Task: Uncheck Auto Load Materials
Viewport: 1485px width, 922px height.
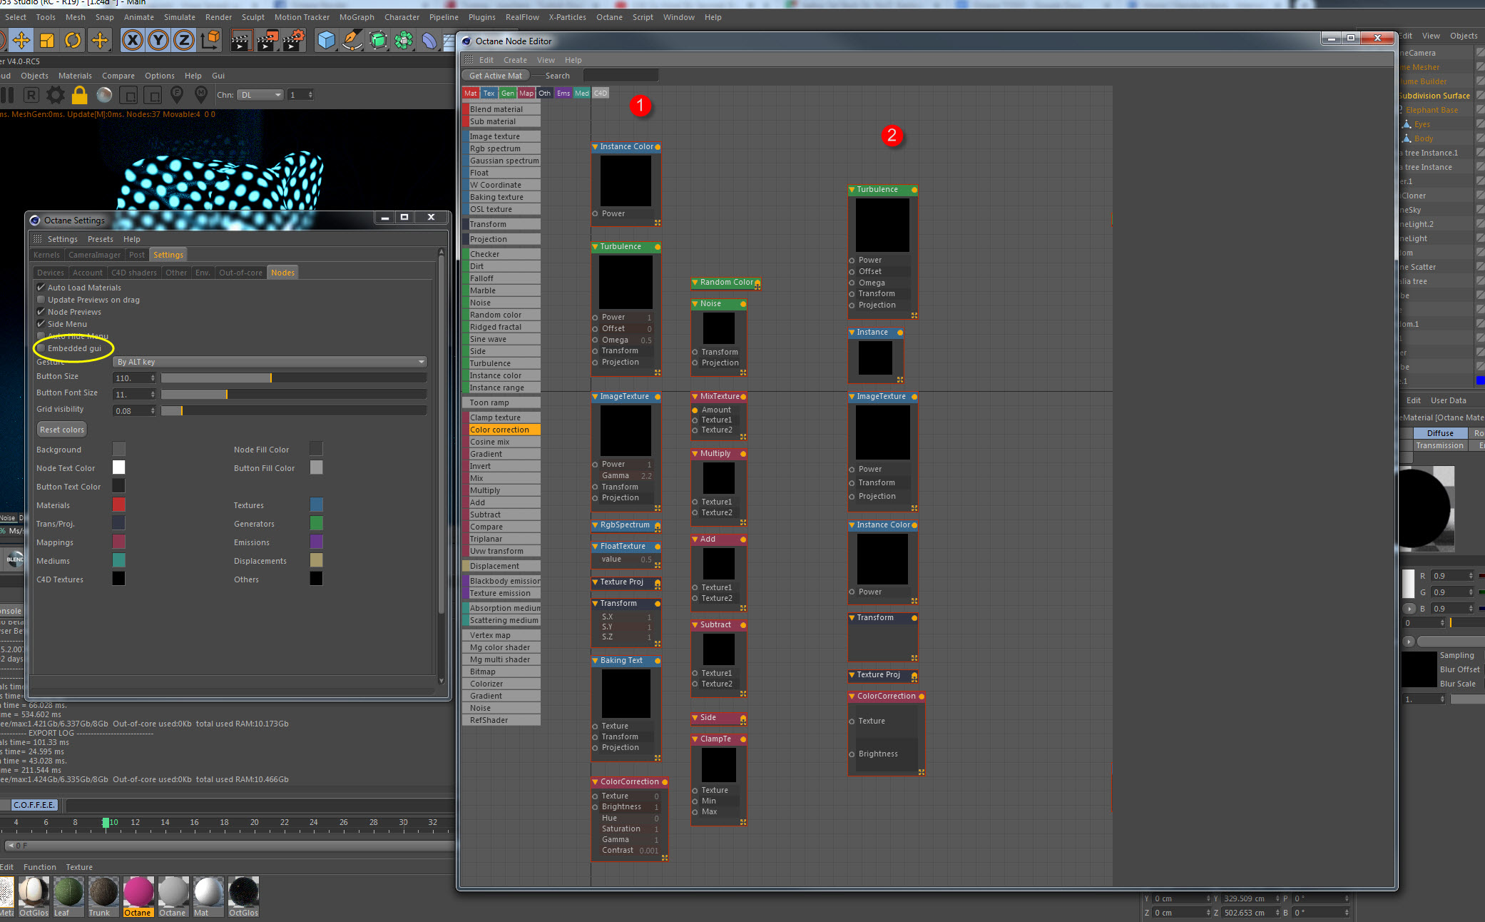Action: (x=41, y=288)
